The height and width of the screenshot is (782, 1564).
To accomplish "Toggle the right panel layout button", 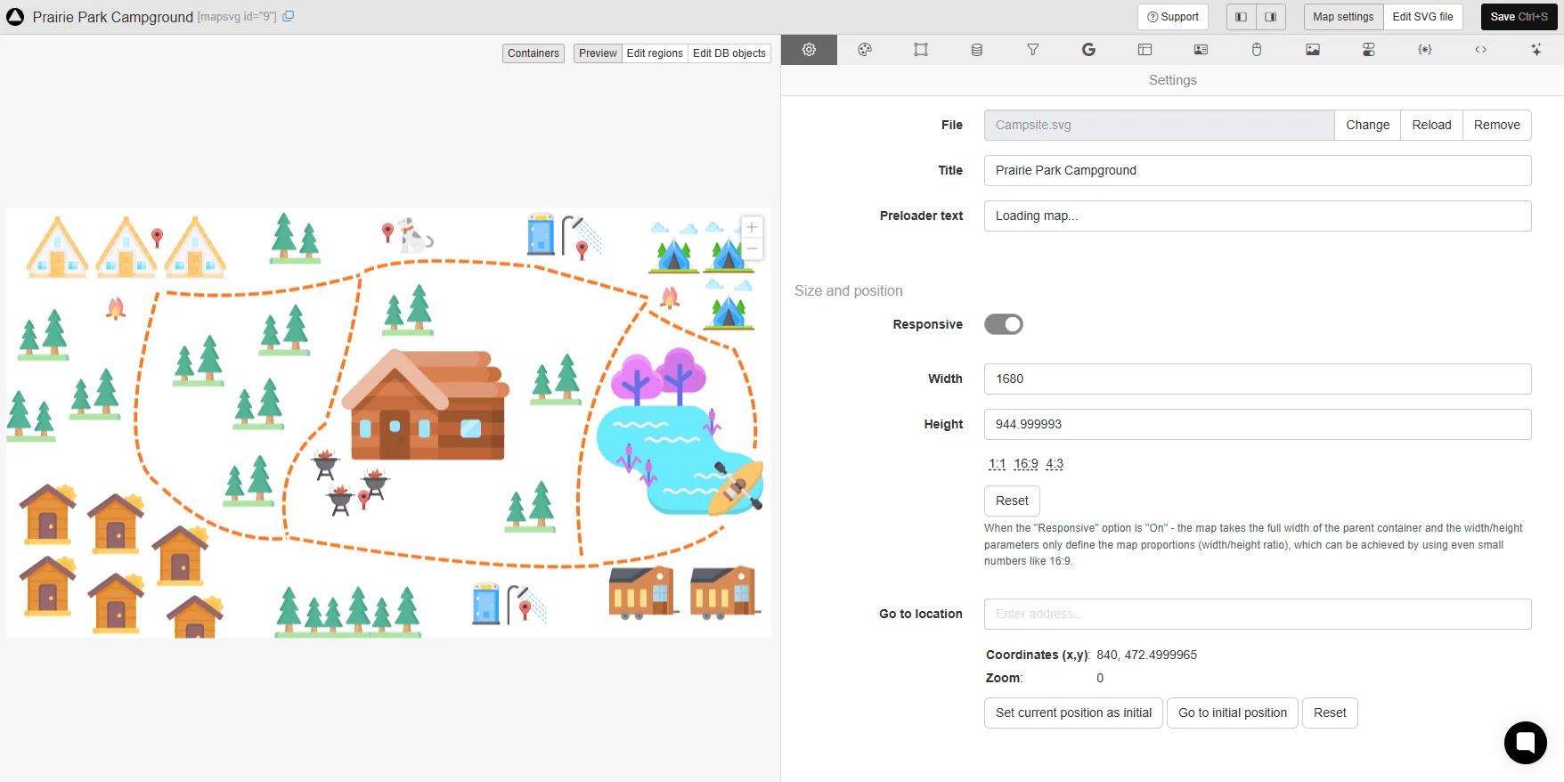I will [x=1270, y=17].
